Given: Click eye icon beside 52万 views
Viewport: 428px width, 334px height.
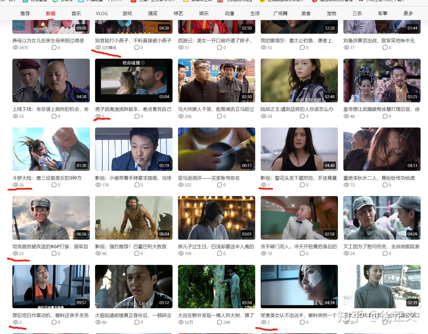Looking at the screenshot, I should [181, 322].
